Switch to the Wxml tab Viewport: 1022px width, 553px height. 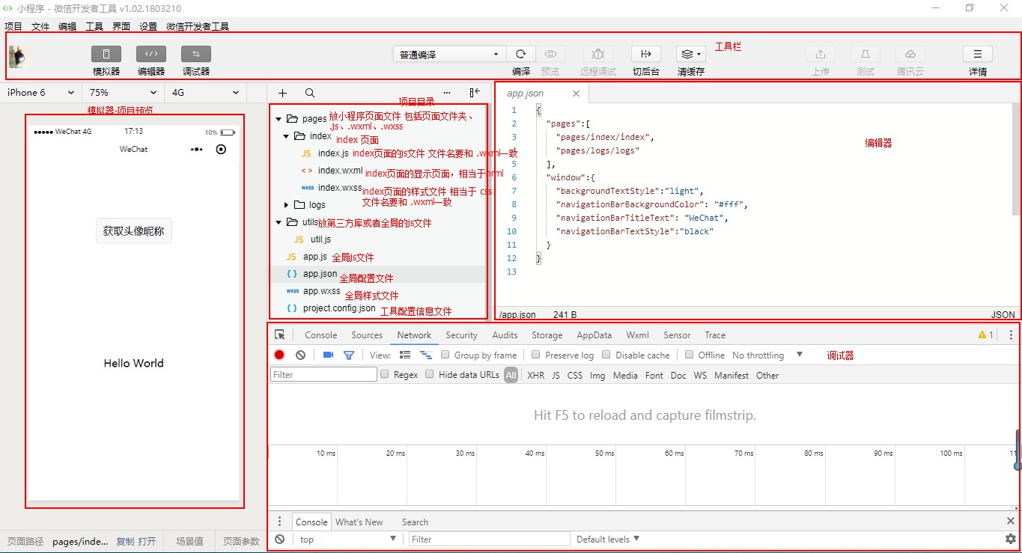pyautogui.click(x=638, y=335)
